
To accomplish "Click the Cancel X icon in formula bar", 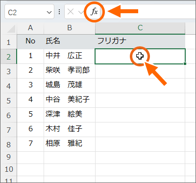I will point(71,12).
